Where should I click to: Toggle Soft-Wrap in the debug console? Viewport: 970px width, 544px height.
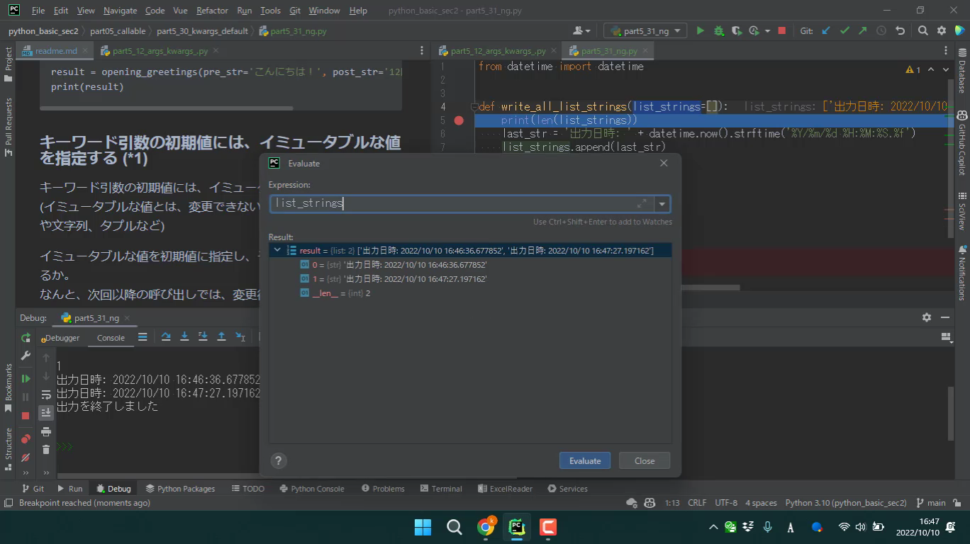[46, 395]
